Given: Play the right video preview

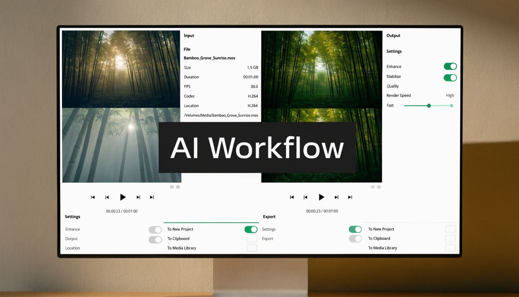Looking at the screenshot, I should click(x=322, y=197).
